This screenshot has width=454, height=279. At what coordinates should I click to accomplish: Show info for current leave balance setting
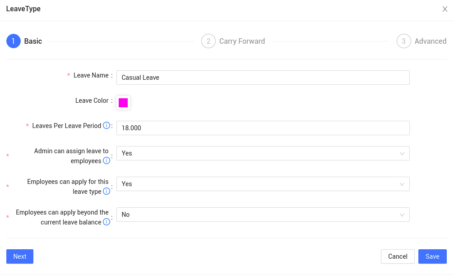point(107,222)
